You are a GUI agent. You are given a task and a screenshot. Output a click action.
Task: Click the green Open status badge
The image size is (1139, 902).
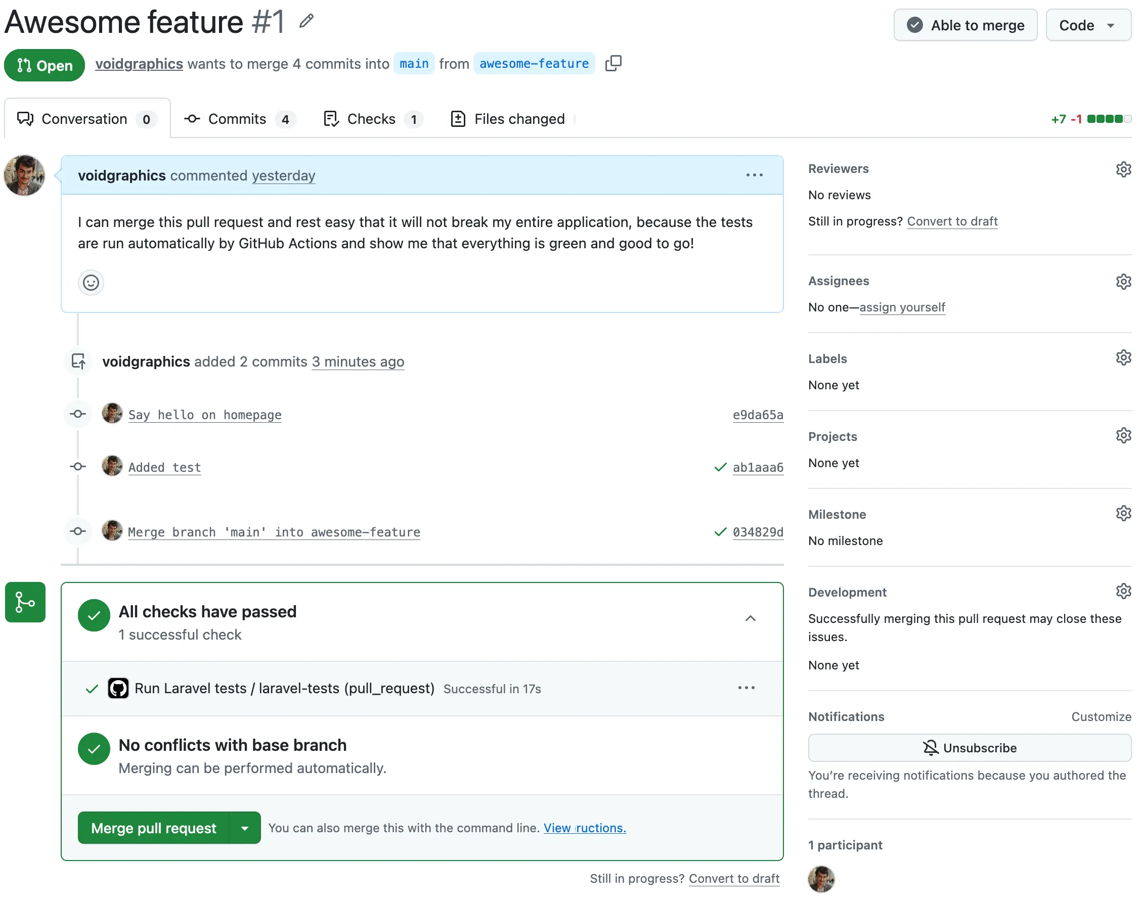[45, 65]
